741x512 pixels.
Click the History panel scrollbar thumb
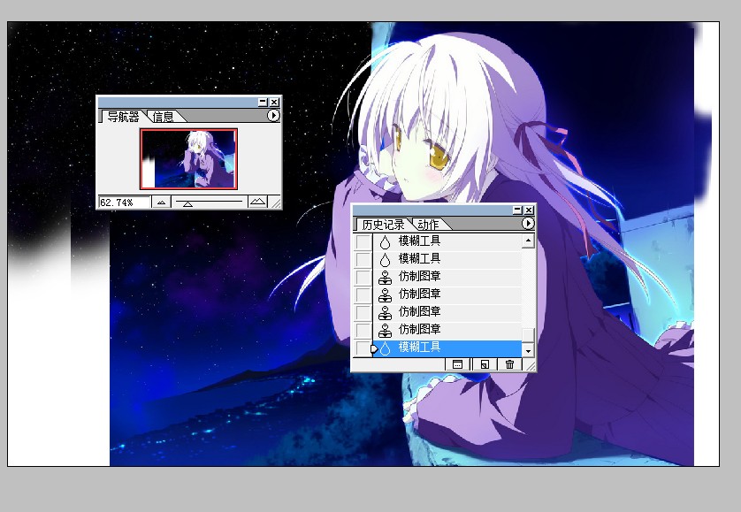[x=528, y=336]
